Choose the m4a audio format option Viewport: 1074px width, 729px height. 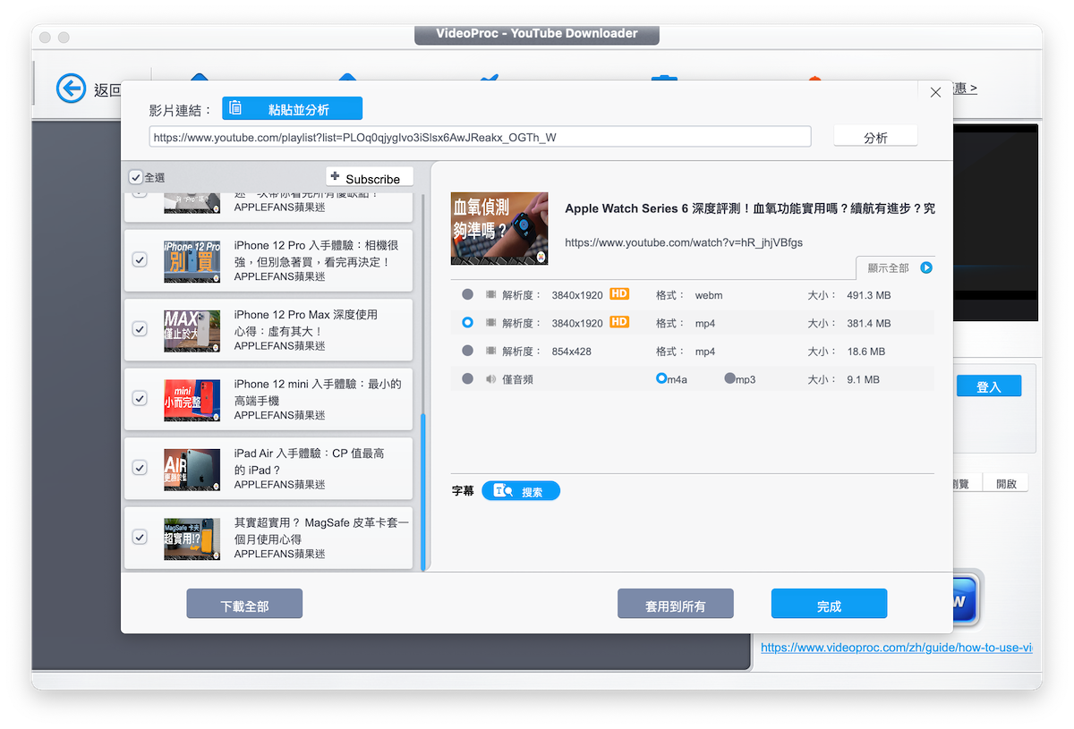click(x=661, y=378)
